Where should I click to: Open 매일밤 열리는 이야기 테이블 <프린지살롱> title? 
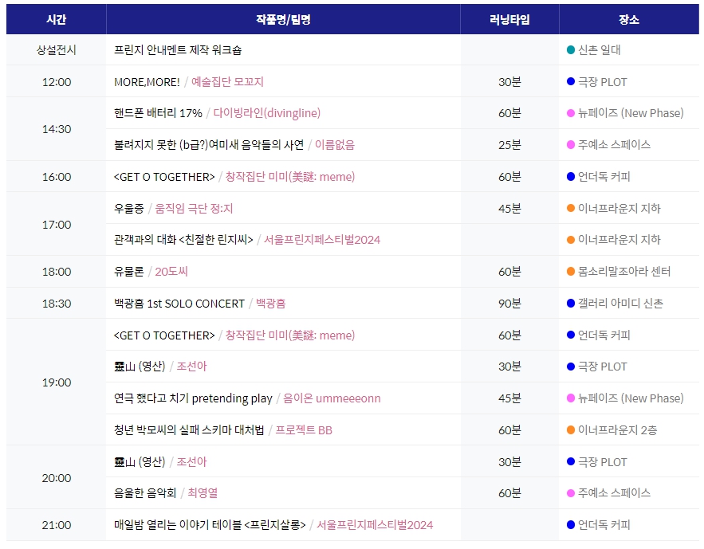210,525
